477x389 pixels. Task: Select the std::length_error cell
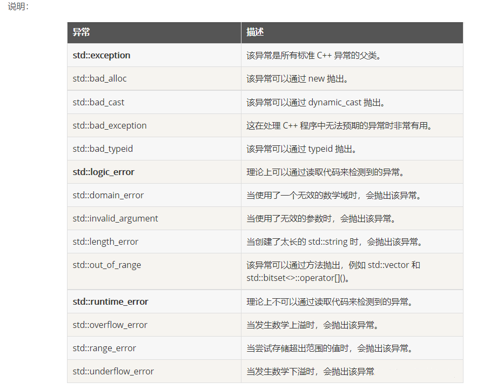tap(154, 242)
